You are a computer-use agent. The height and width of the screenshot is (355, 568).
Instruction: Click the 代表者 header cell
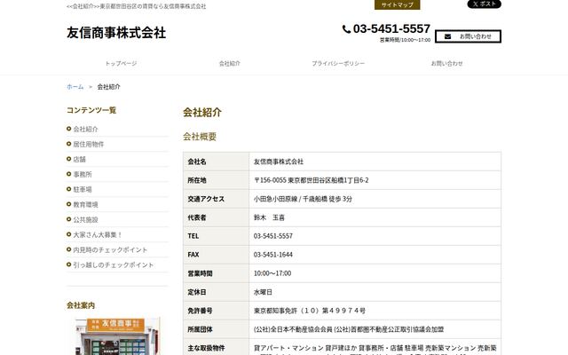pos(217,217)
